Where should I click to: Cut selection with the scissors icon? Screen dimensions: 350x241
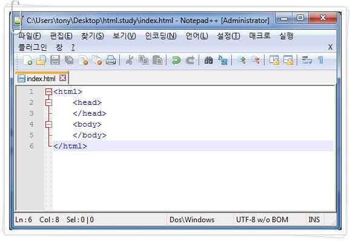[x=130, y=61]
